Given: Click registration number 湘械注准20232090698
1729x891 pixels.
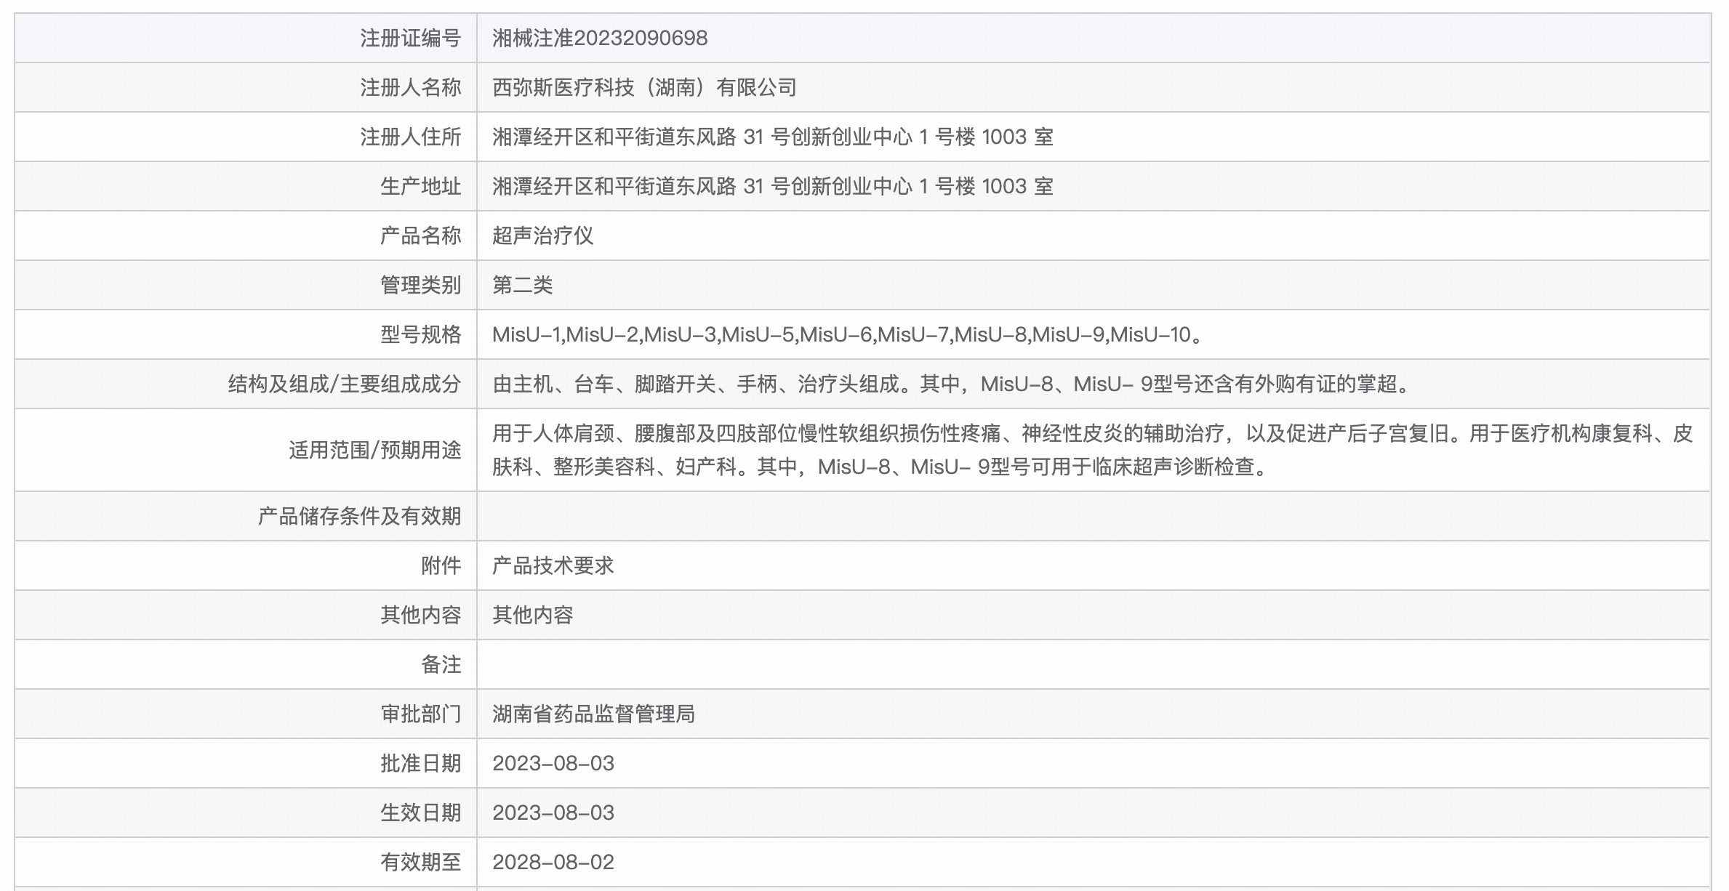Looking at the screenshot, I should click(x=600, y=39).
